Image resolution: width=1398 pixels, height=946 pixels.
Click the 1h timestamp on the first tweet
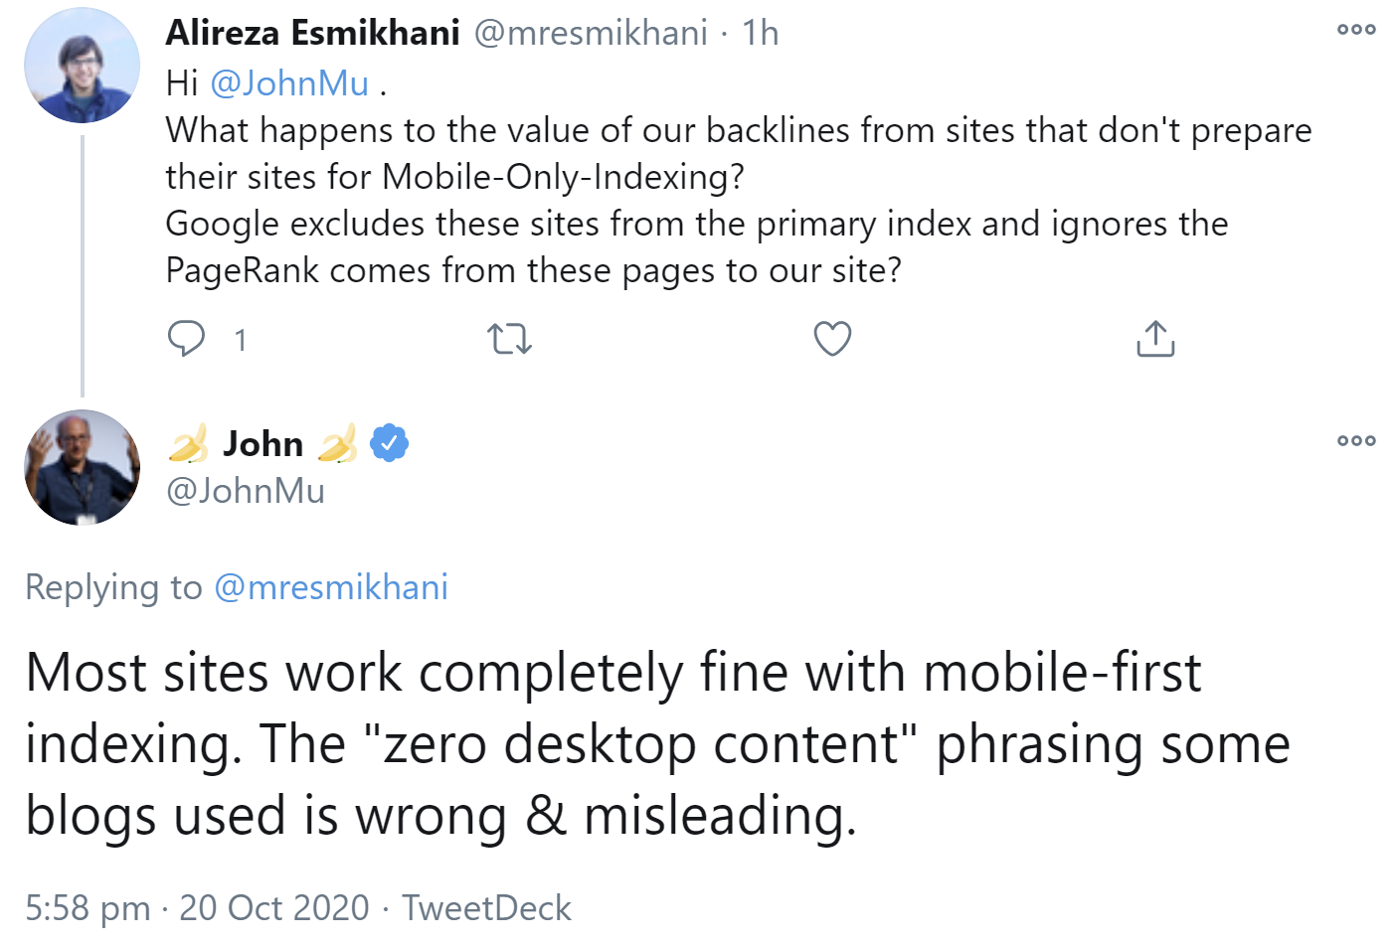[763, 32]
